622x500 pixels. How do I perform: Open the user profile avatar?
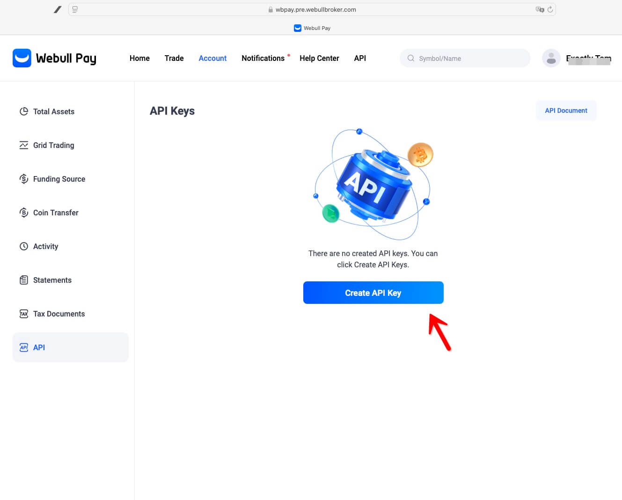pyautogui.click(x=551, y=58)
